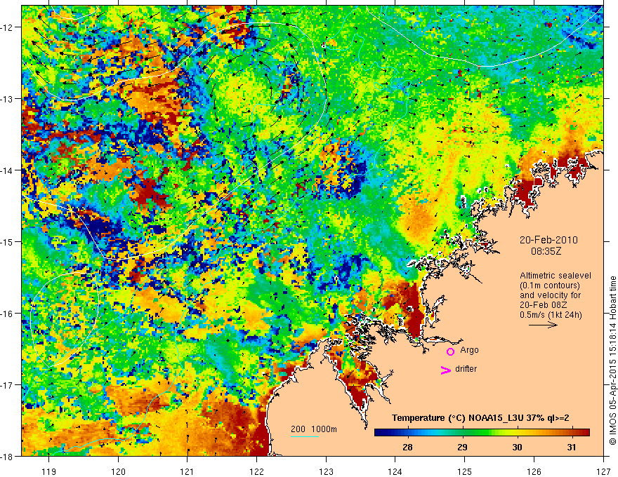The width and height of the screenshot is (618, 477).
Task: Click longitude axis label 126
Action: pos(534,471)
